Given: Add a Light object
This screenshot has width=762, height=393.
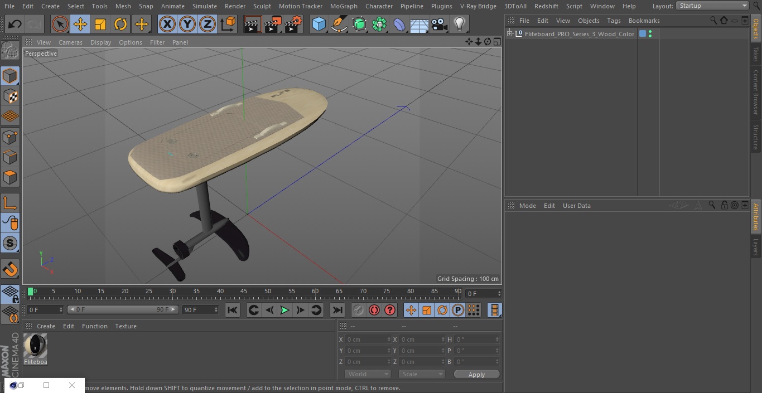Looking at the screenshot, I should (x=459, y=24).
